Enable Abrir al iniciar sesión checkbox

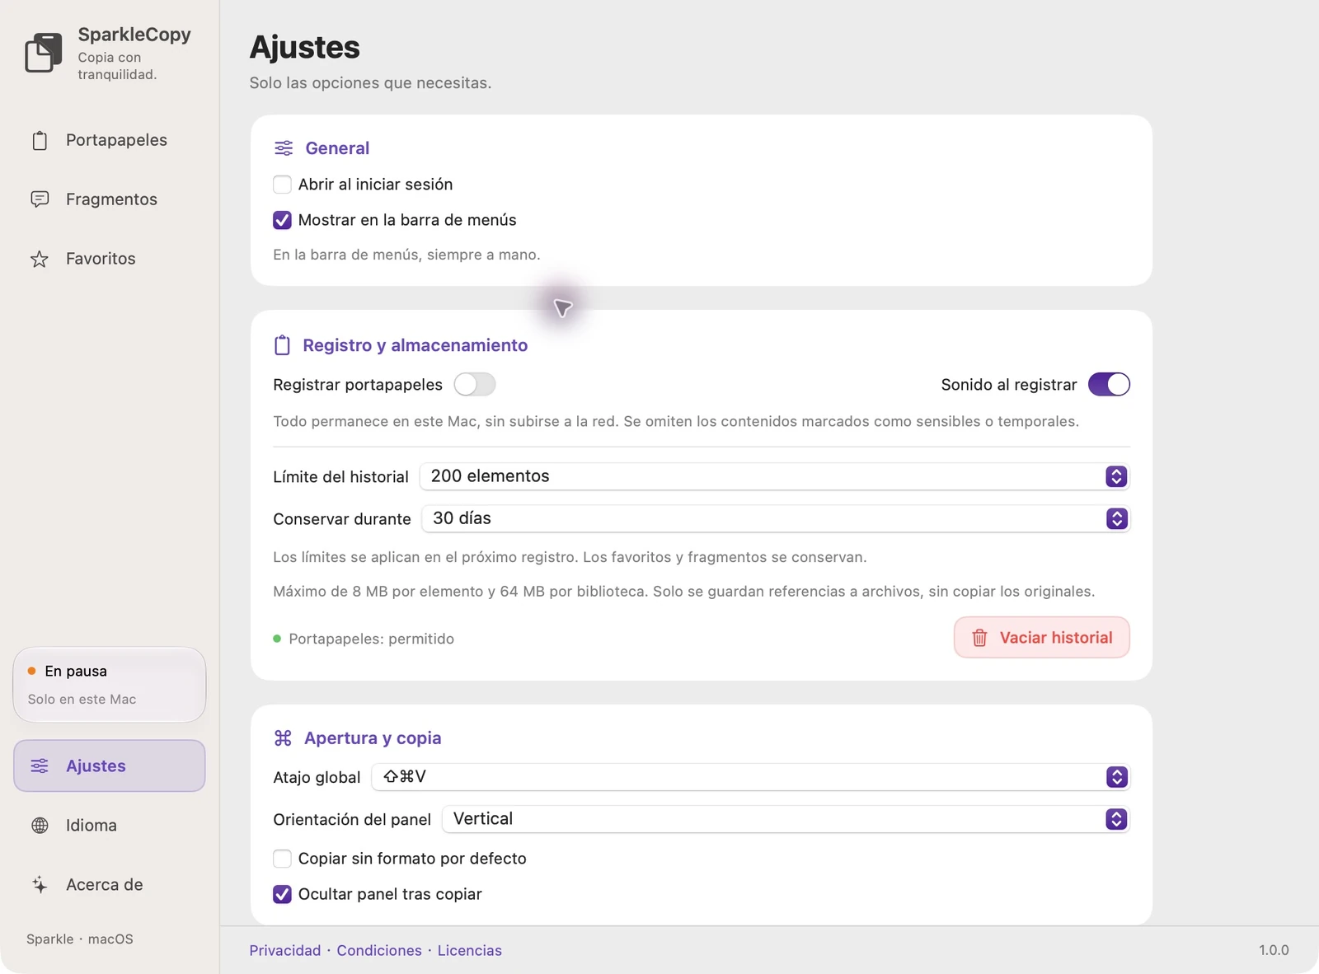pyautogui.click(x=282, y=185)
